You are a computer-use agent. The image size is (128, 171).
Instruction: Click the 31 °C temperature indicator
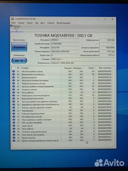click(x=19, y=61)
